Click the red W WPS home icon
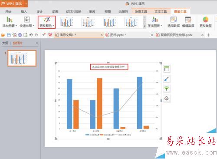This screenshot has width=217, height=159. [x=50, y=35]
